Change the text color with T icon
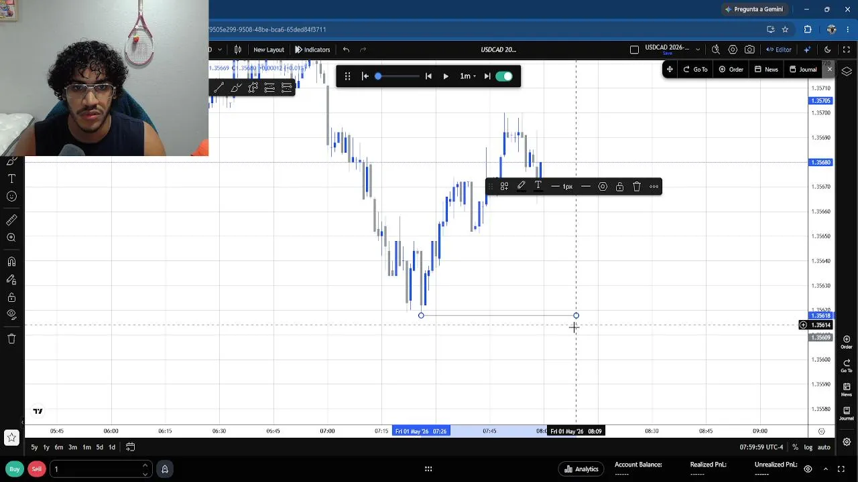This screenshot has height=482, width=858. [x=538, y=187]
